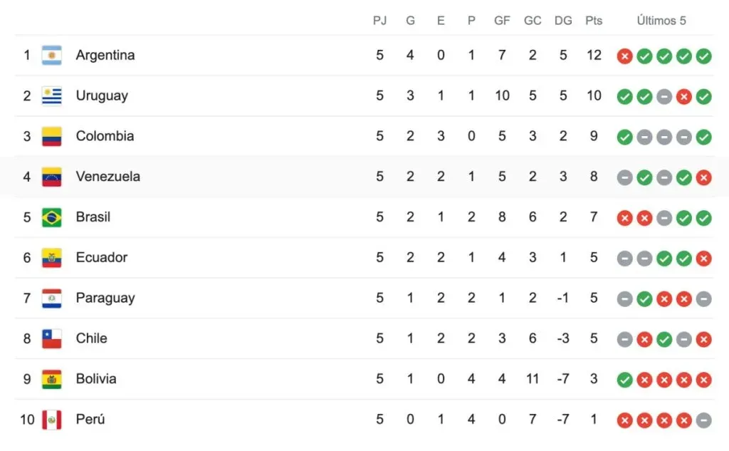Click the Bolivia flag icon

[52, 379]
